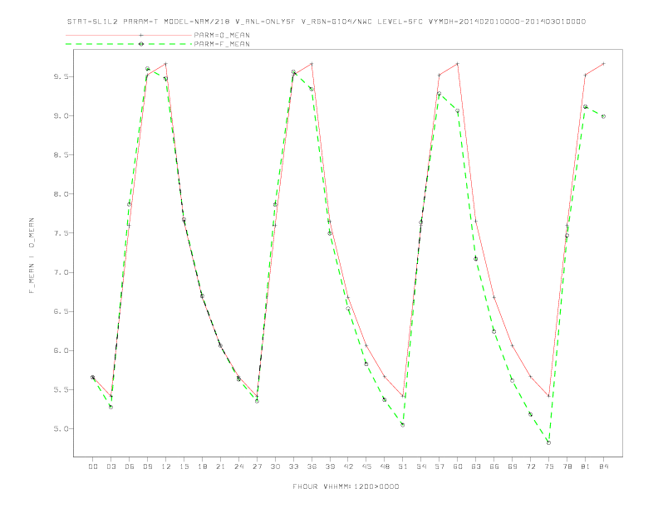
Task: Click y-axis tick label 8.0
Action: [x=61, y=194]
